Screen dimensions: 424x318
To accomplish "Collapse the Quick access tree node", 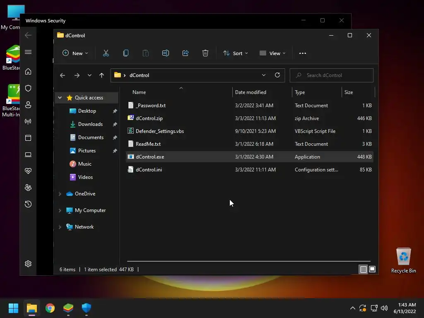I will [x=60, y=98].
